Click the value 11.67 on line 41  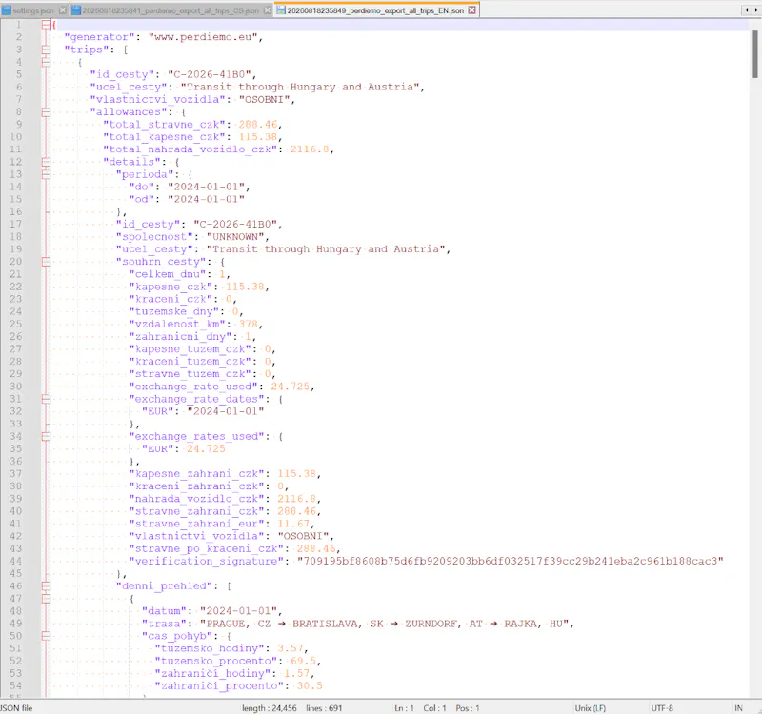pyautogui.click(x=293, y=525)
